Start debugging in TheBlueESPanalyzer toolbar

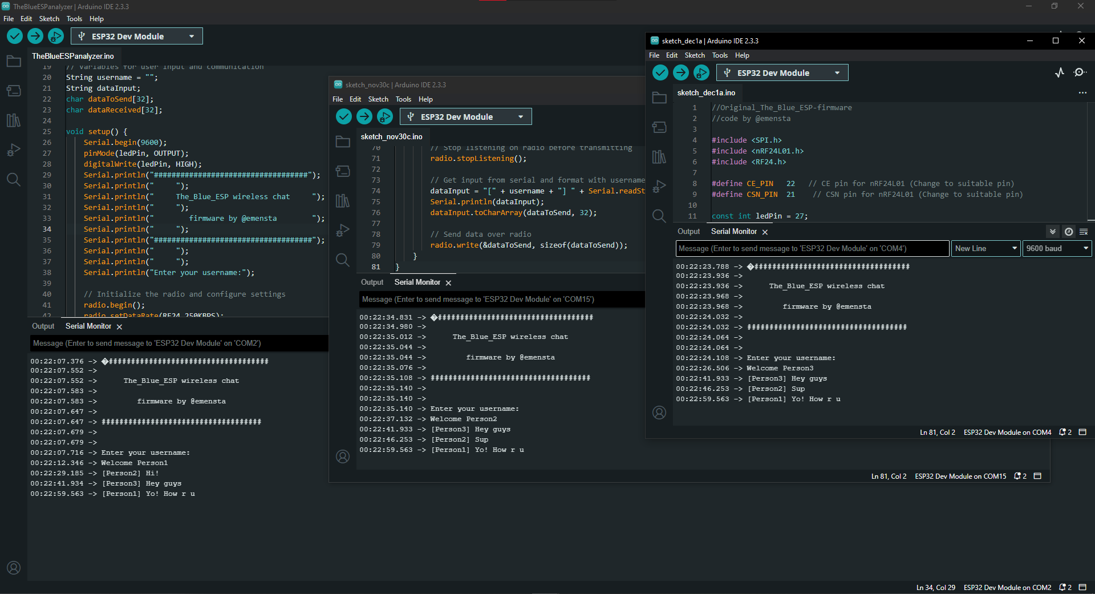pyautogui.click(x=55, y=36)
